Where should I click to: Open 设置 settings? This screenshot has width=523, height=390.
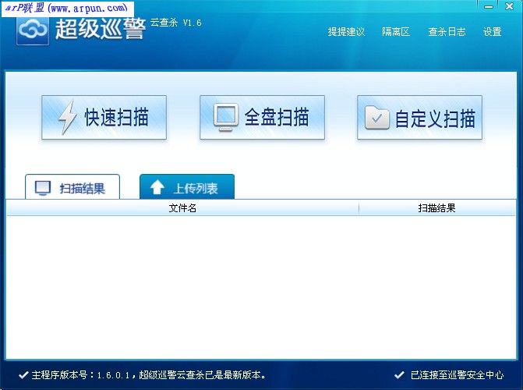pyautogui.click(x=492, y=32)
